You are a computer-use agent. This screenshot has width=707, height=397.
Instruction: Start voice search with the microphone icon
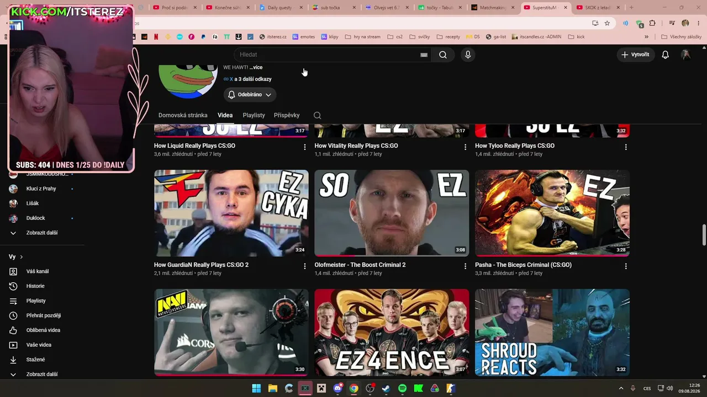coord(468,55)
